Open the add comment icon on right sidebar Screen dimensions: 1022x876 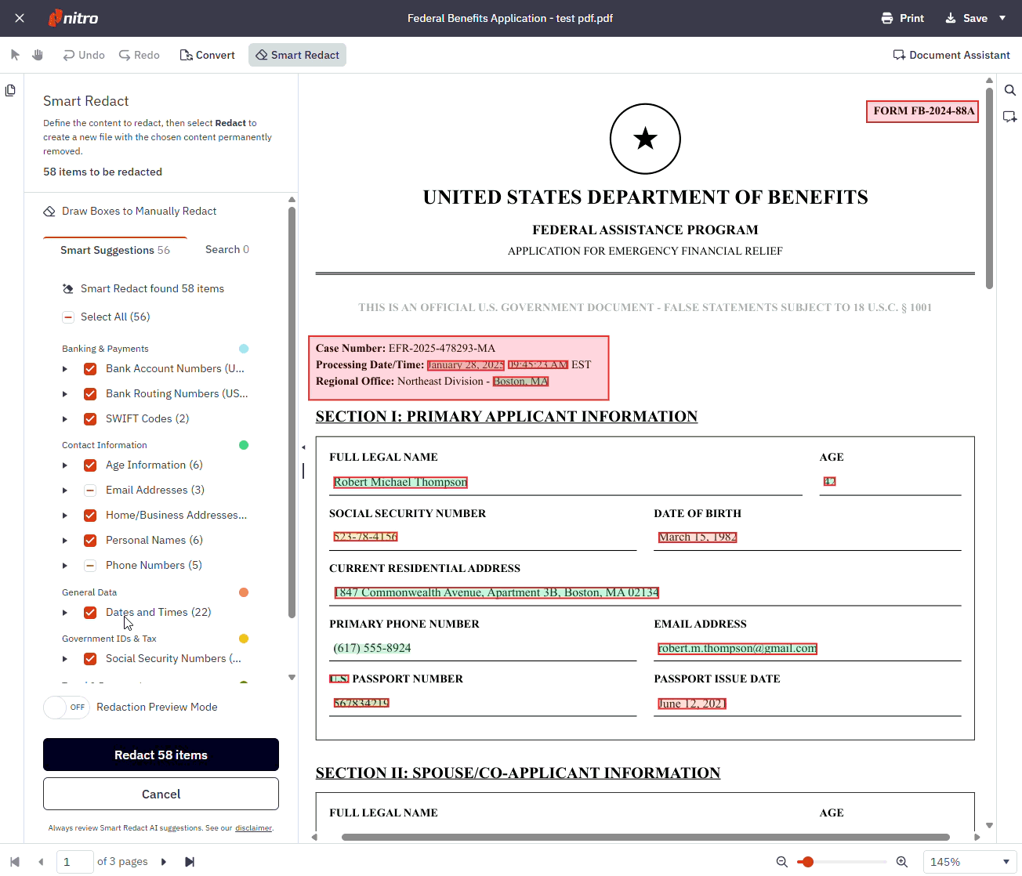click(1010, 117)
